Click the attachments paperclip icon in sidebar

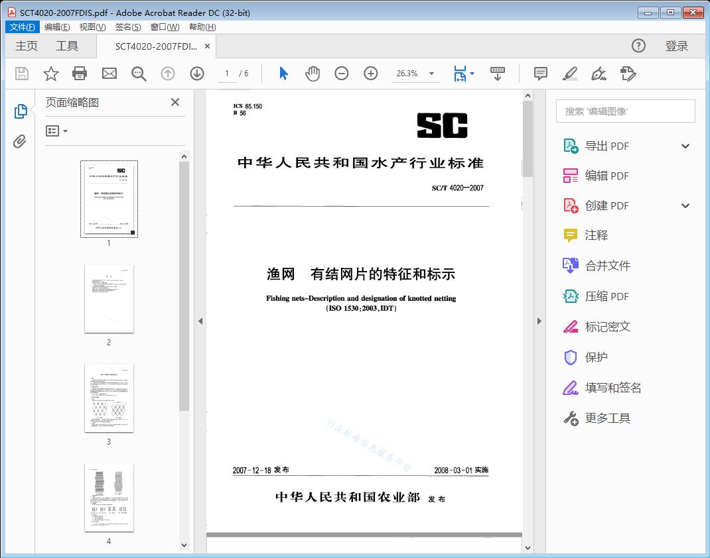20,139
